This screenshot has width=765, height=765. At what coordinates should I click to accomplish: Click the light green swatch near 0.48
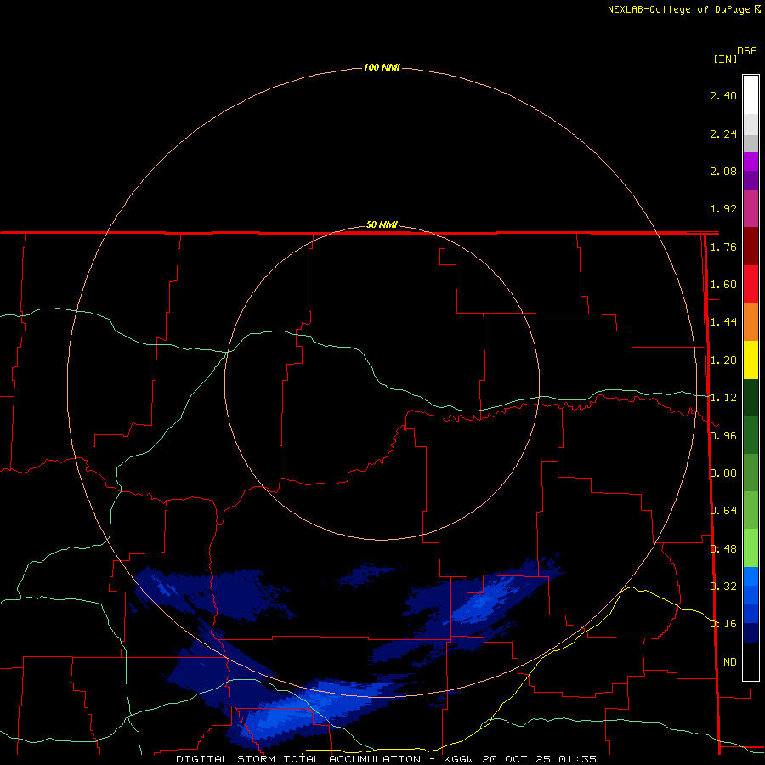751,548
